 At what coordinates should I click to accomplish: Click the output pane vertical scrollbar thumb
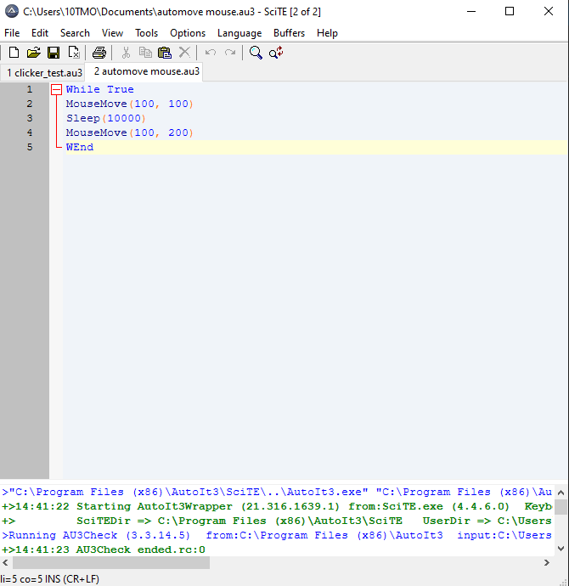(561, 507)
